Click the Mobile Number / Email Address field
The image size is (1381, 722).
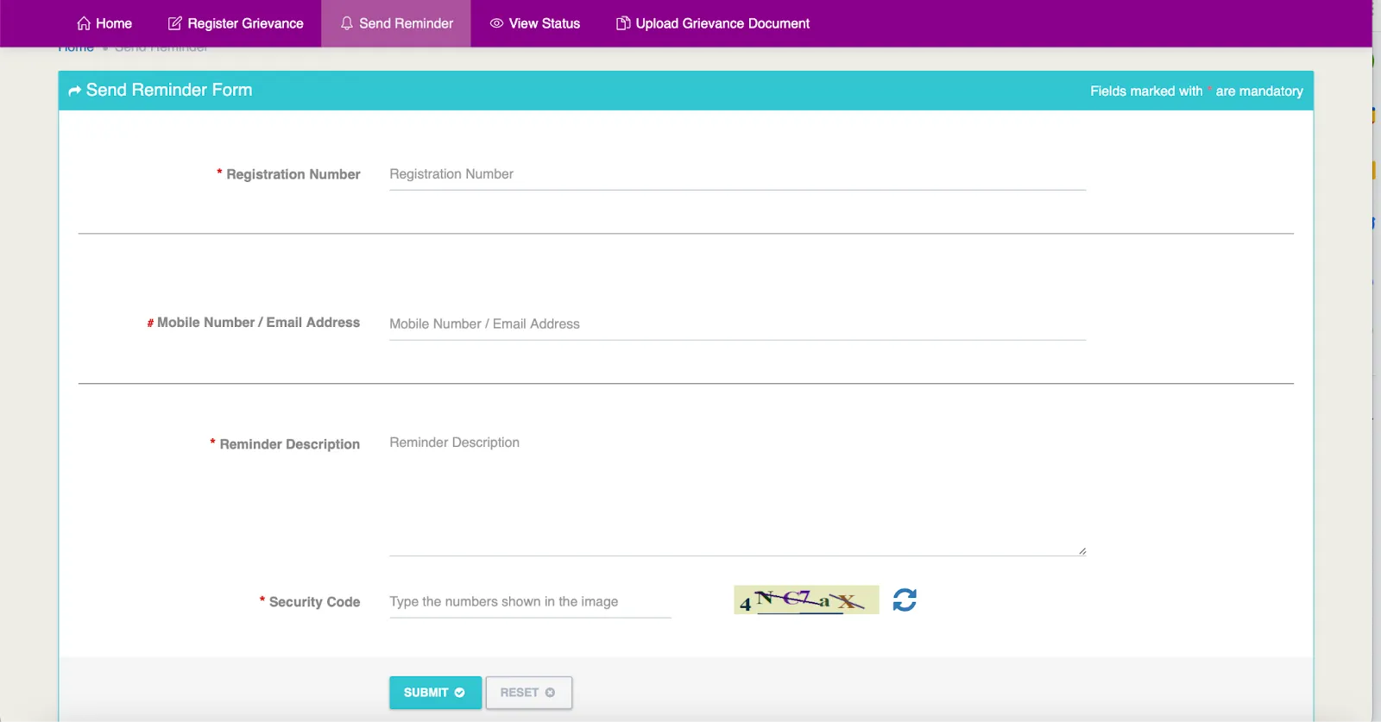(x=736, y=324)
